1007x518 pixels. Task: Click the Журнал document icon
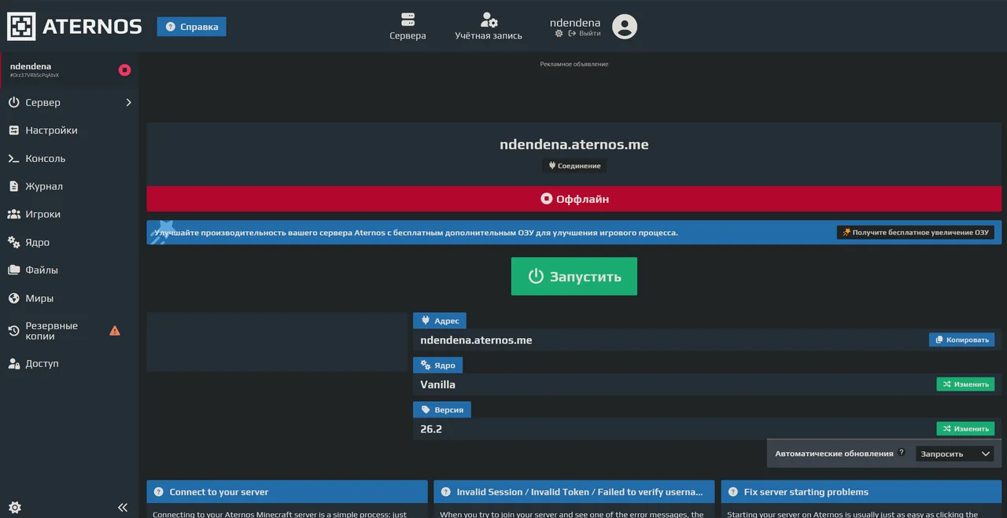(x=13, y=186)
